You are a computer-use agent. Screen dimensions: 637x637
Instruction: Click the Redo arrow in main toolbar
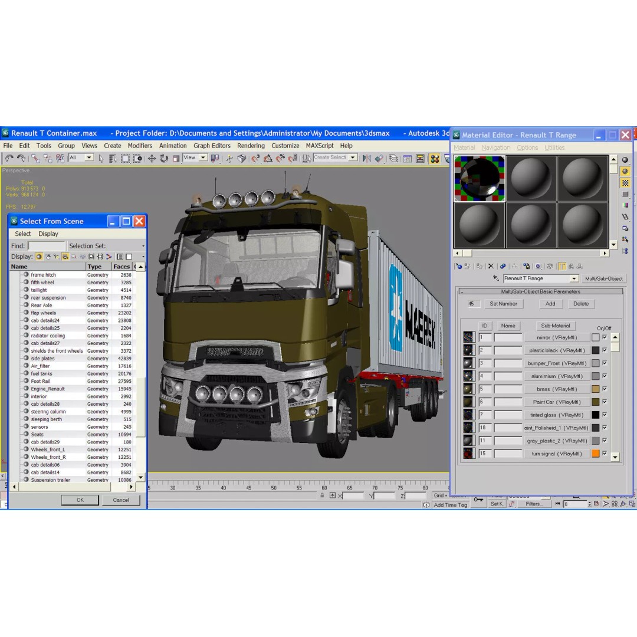tap(21, 159)
